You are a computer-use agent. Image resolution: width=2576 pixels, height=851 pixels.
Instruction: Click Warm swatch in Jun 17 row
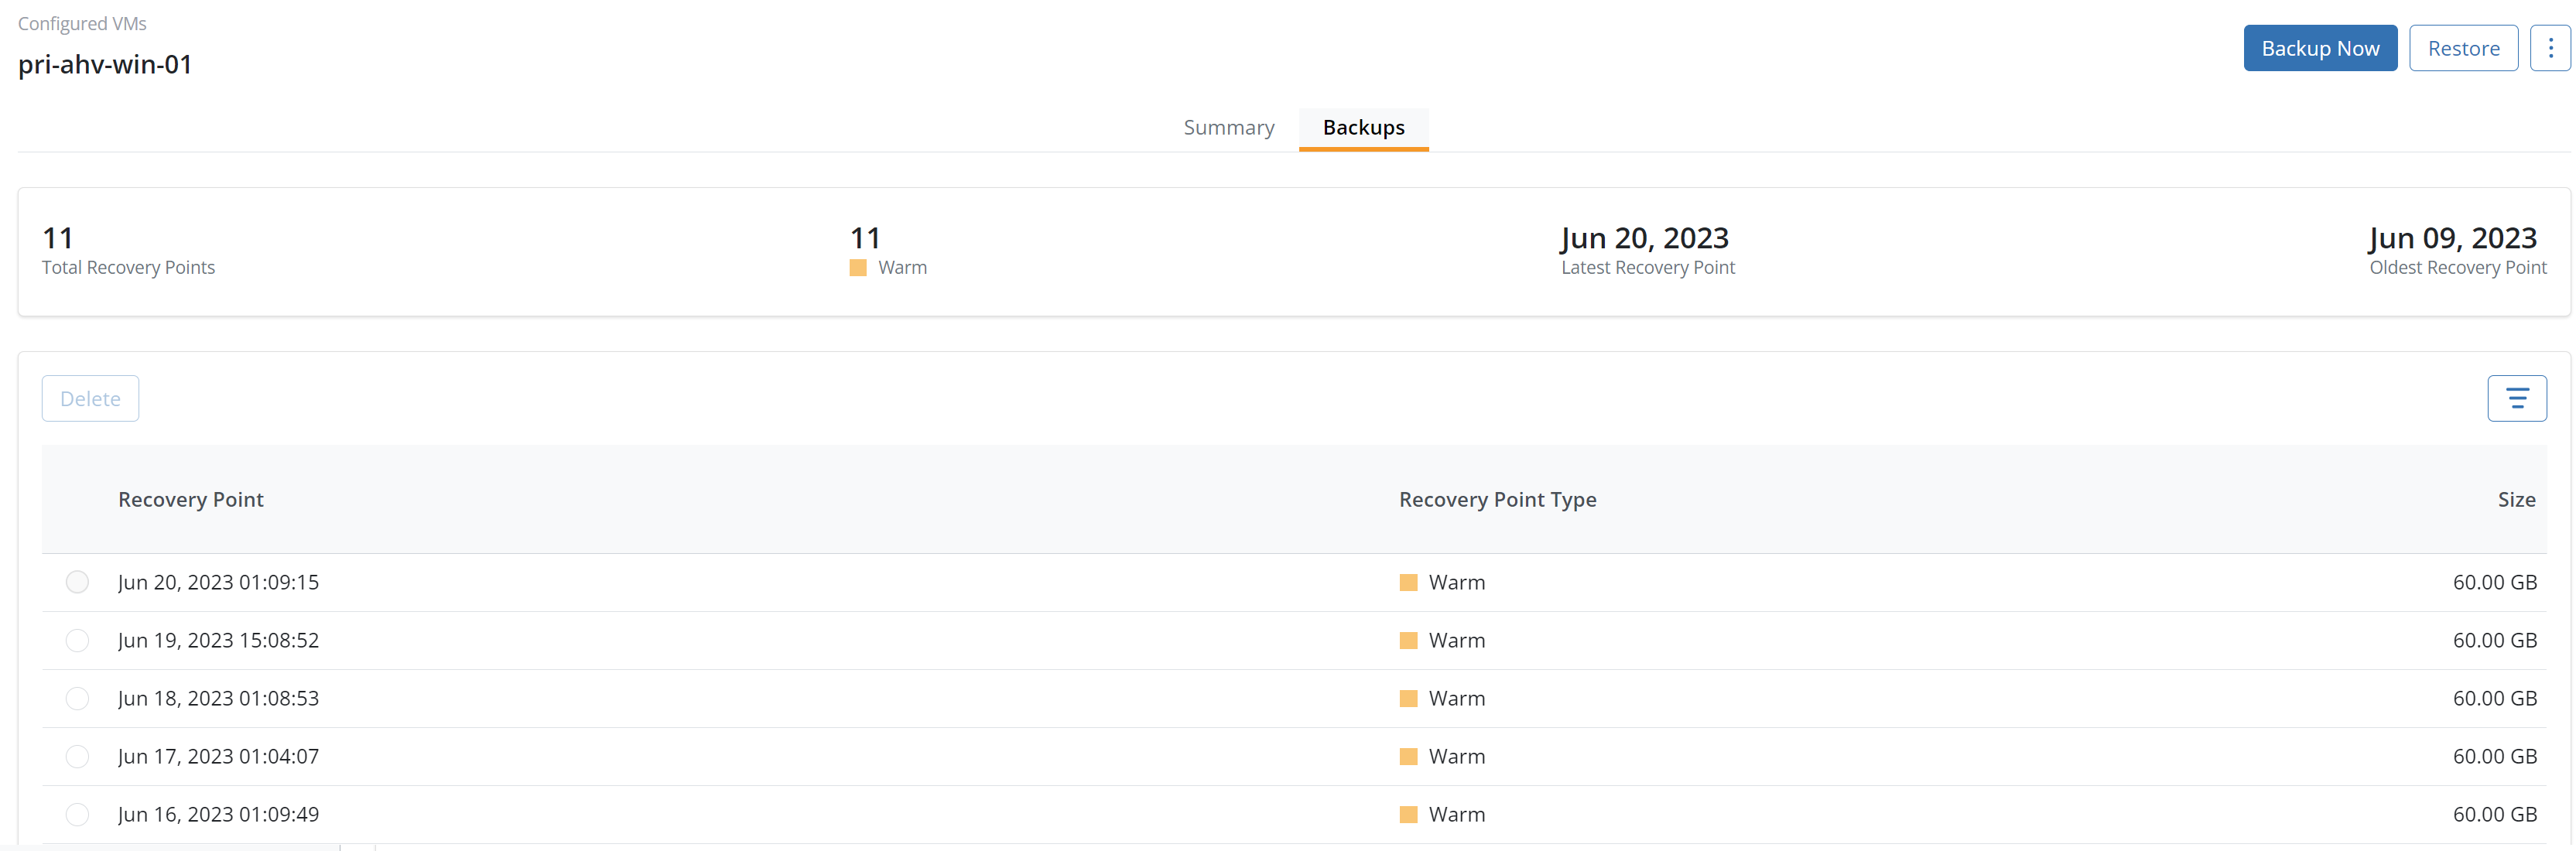[x=1408, y=757]
